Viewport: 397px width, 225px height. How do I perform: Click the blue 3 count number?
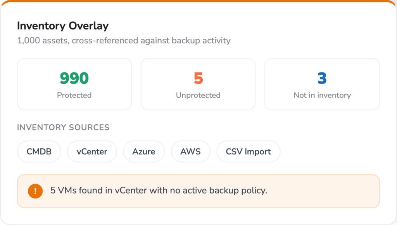point(322,78)
